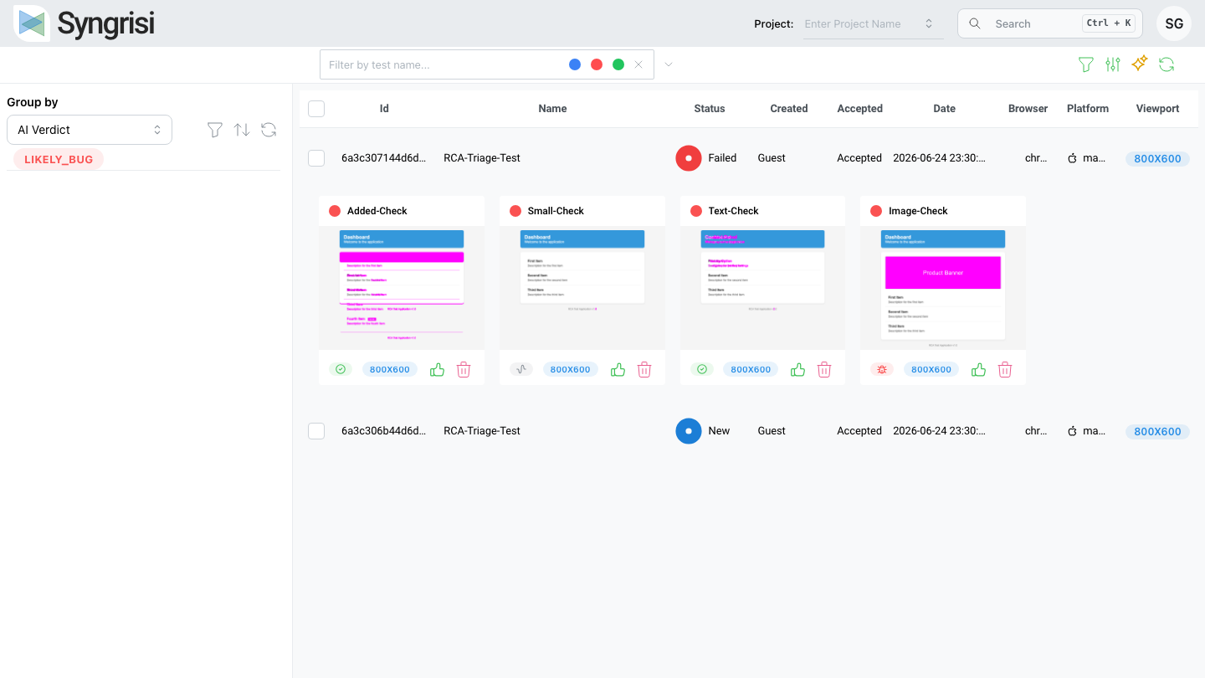
Task: Open the SG user avatar menu
Action: coord(1174,23)
